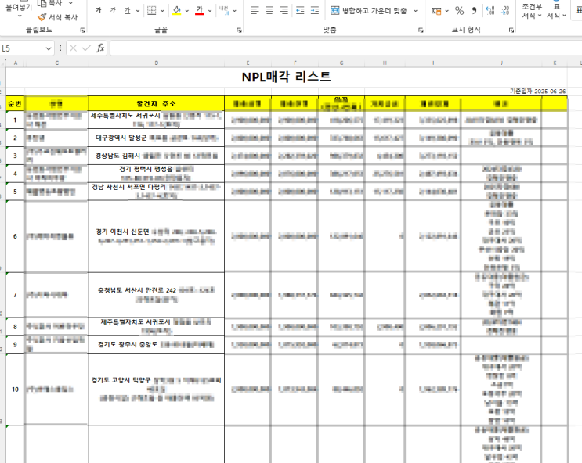Apply cell borders icon
Viewport: 582px width, 463px height.
151,10
